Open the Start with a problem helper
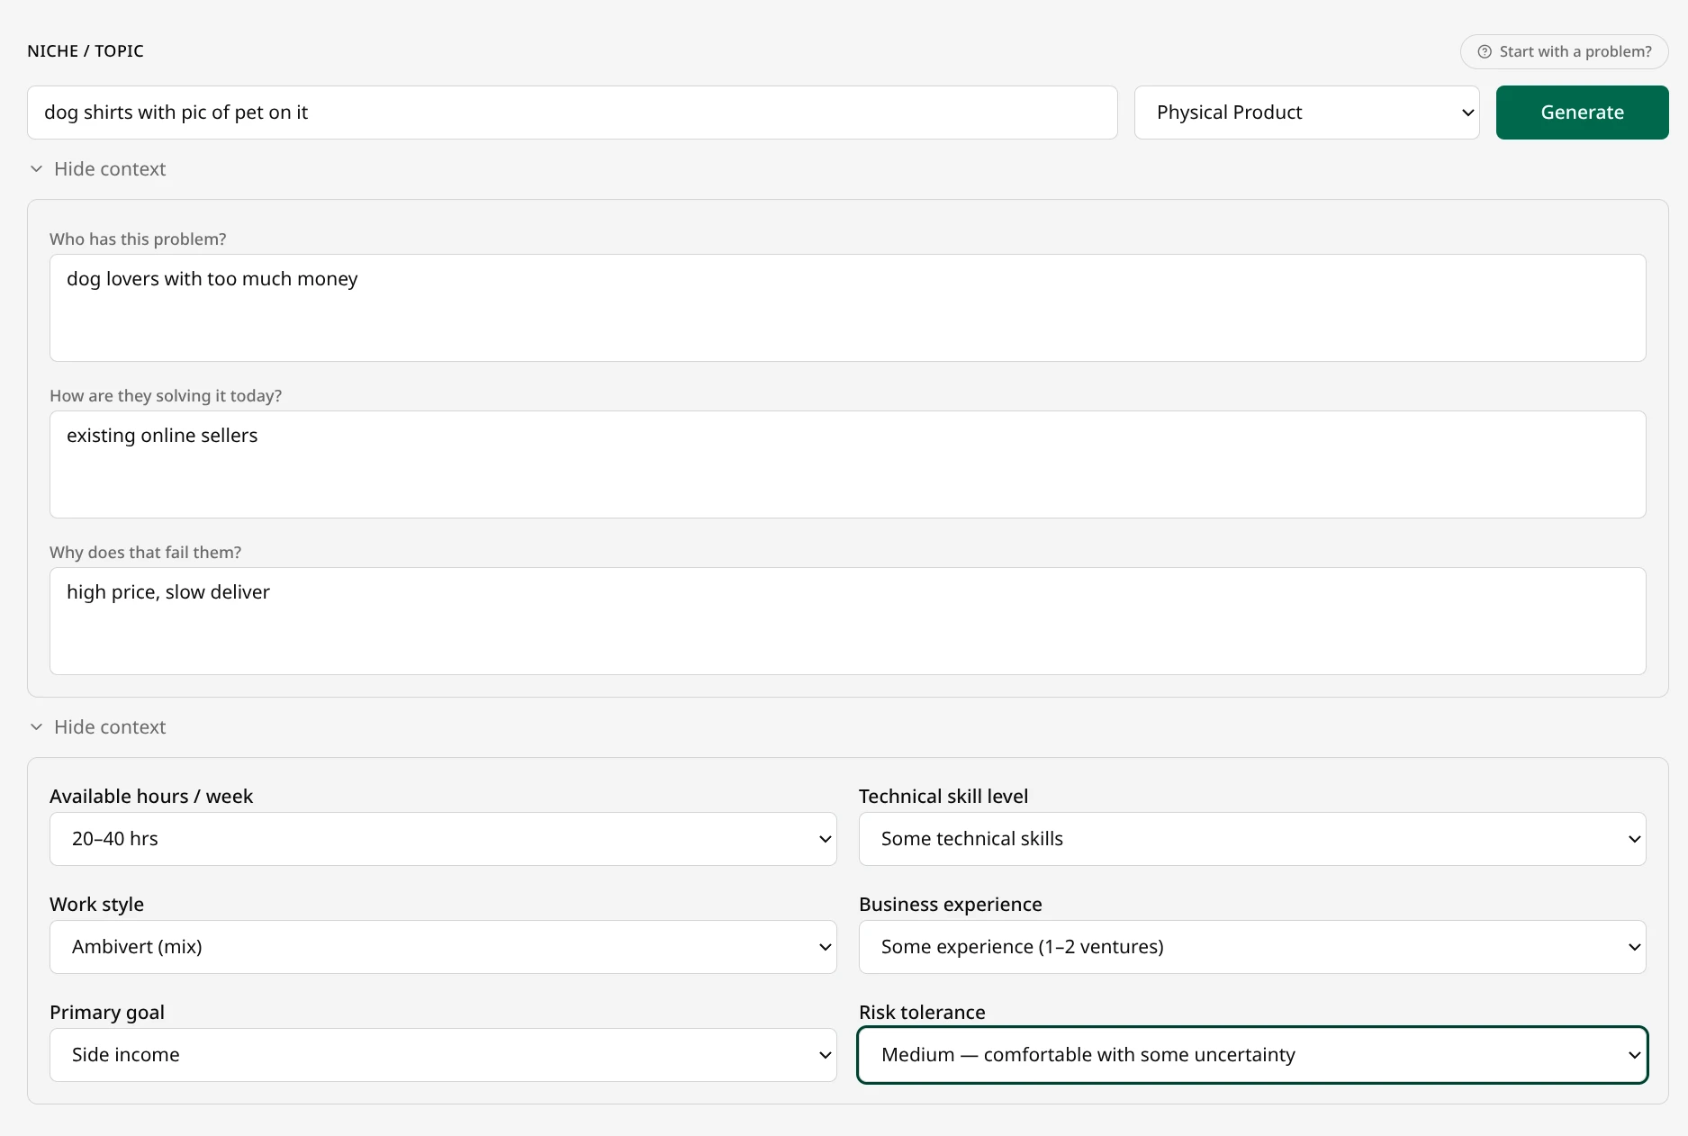 point(1564,51)
